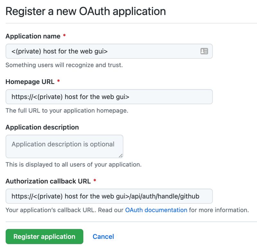Click the red asterisk beside Application name
Screen dimensions: 257x252
point(65,36)
